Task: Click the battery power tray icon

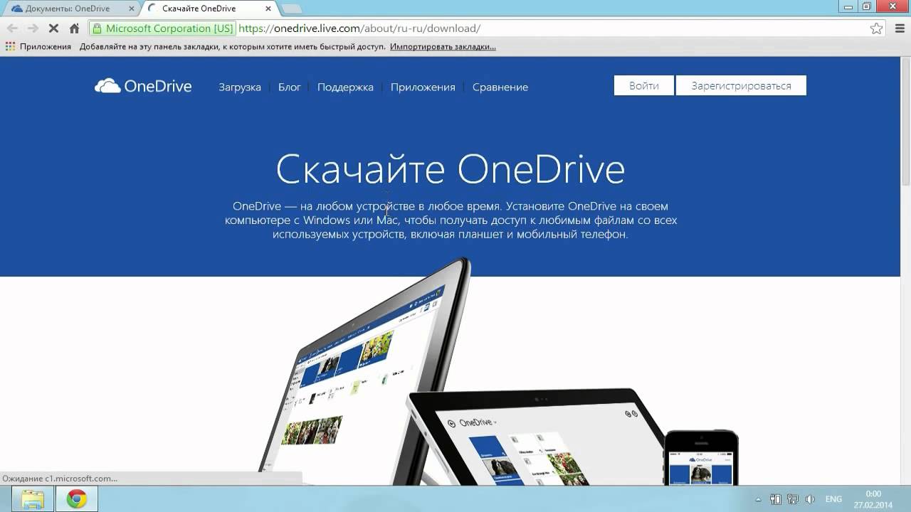Action: [776, 500]
